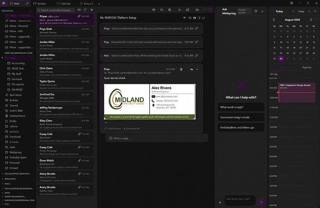Go to next month from August 2026

tap(311, 20)
